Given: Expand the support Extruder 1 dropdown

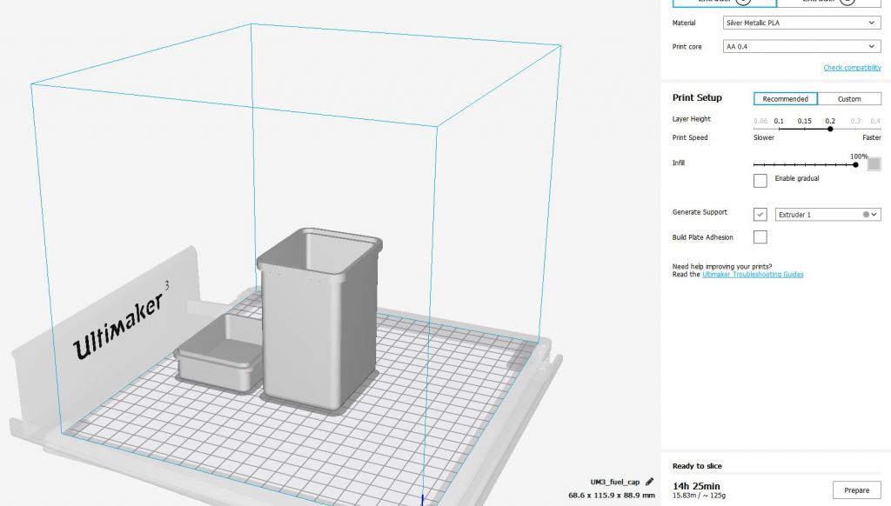Looking at the screenshot, I should 827,214.
